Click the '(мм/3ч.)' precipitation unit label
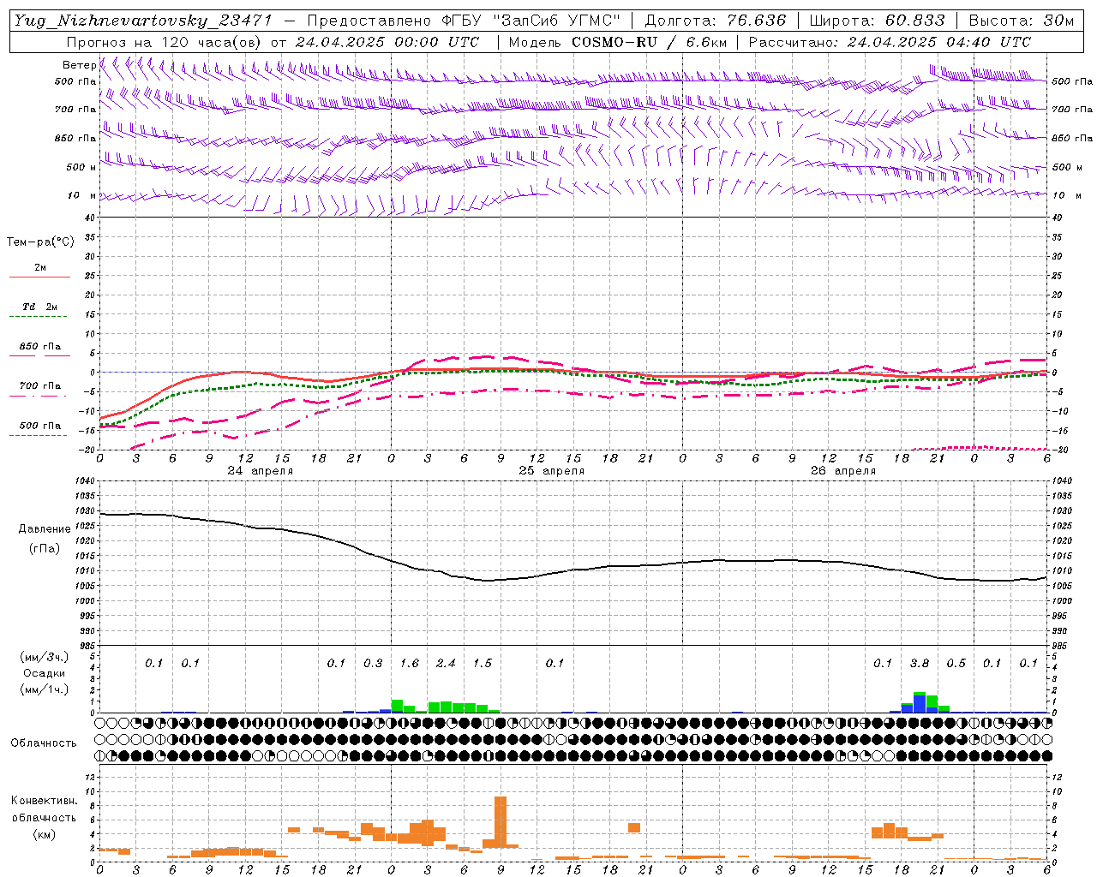 (45, 658)
